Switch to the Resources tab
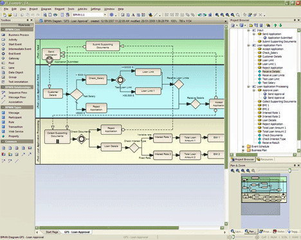The height and width of the screenshot is (240, 301). pyautogui.click(x=265, y=159)
